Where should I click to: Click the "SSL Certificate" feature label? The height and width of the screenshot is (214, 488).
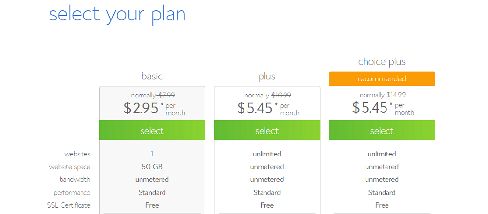click(69, 205)
